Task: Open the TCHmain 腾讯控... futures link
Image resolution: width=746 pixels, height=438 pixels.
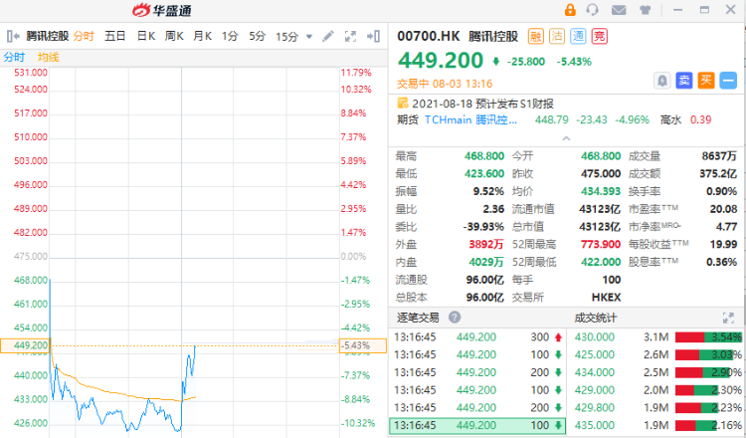Action: (470, 119)
